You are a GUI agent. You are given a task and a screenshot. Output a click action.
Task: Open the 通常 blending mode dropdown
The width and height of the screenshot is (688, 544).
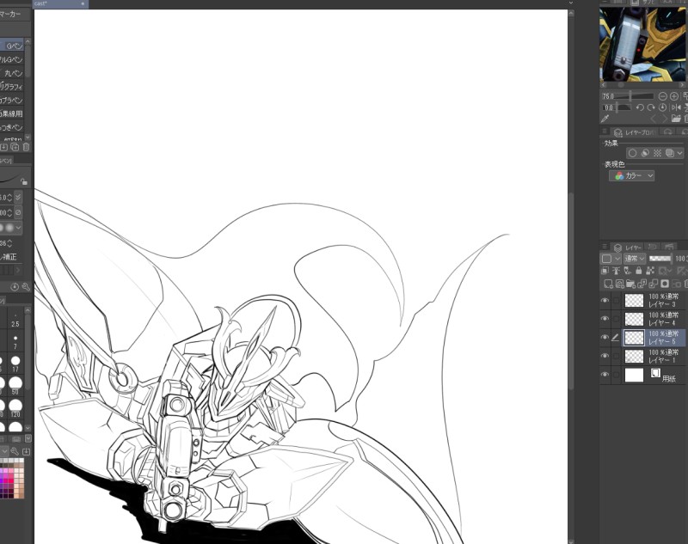[x=635, y=259]
